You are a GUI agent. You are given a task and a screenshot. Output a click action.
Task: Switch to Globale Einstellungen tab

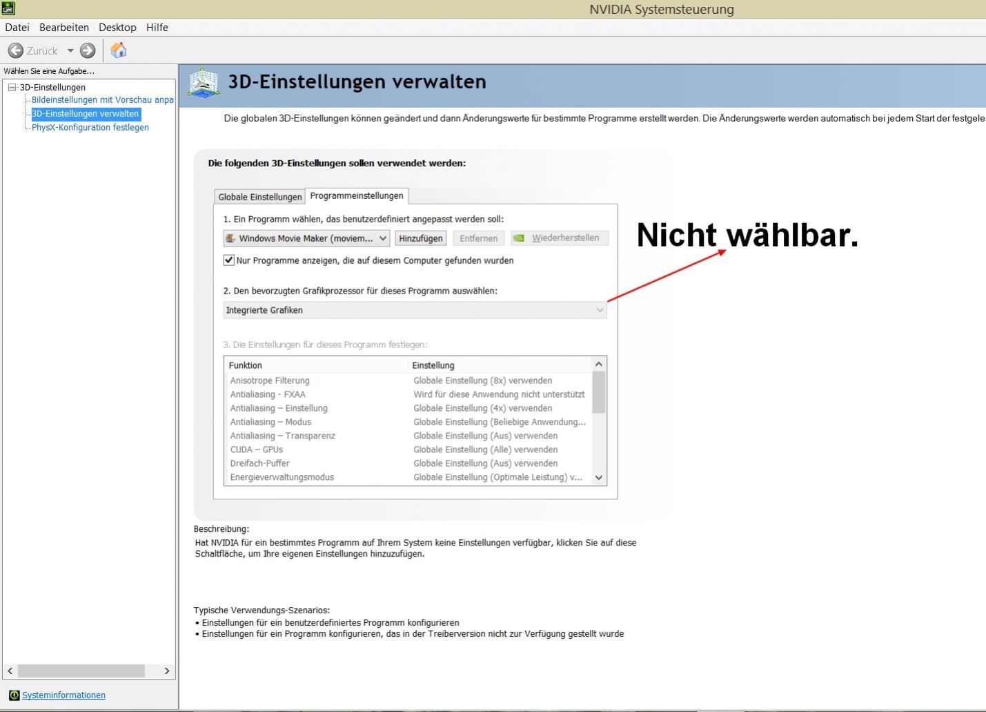click(260, 197)
